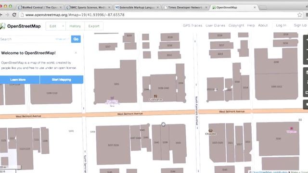Open the History view
Viewport: 308px width, 173px height.
75,26
